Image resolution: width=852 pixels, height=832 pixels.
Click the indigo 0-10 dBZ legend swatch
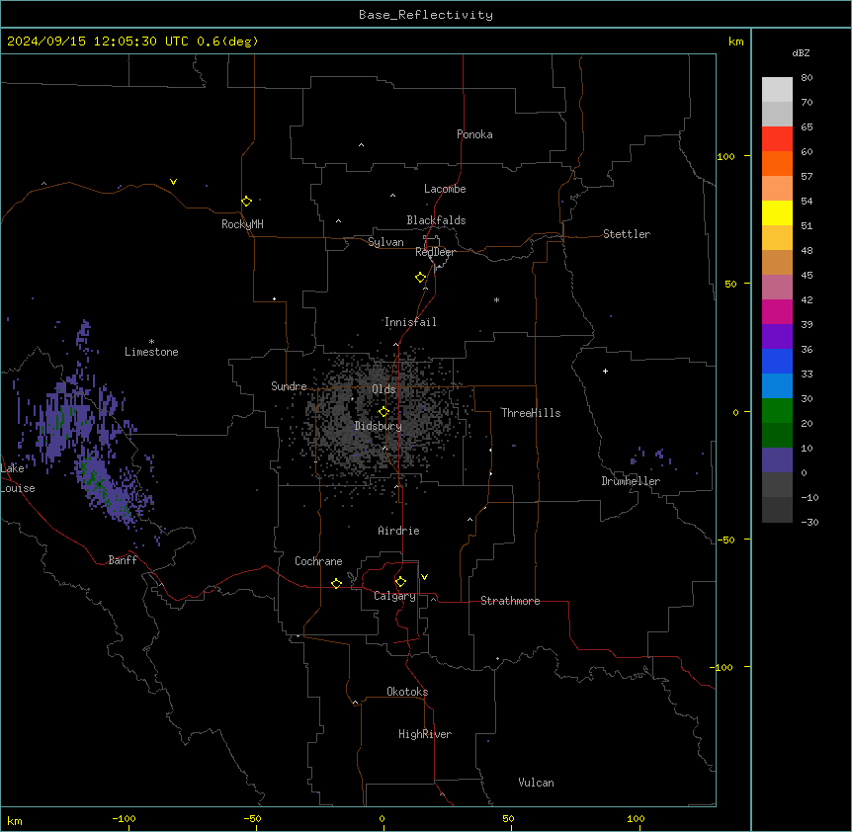click(777, 460)
